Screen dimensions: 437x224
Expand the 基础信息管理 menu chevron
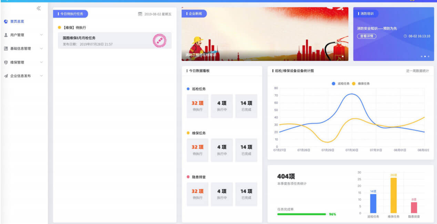coord(41,49)
